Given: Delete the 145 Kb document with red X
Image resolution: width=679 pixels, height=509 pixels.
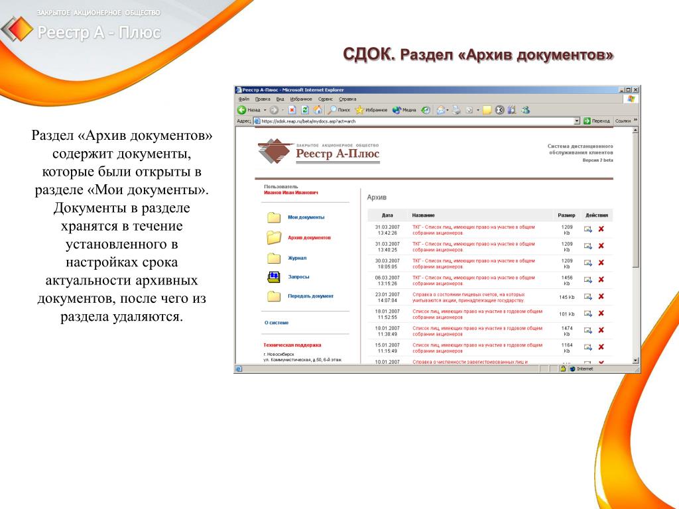Looking at the screenshot, I should (601, 296).
